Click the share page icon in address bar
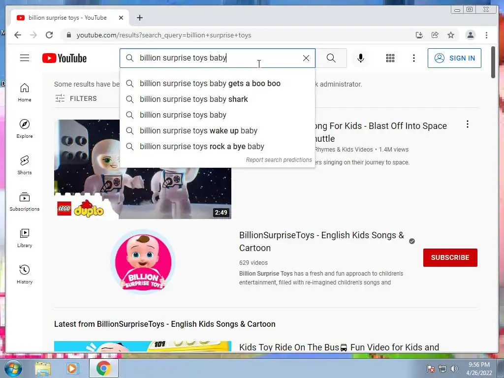Viewport: 504px width, 378px height. pyautogui.click(x=435, y=35)
